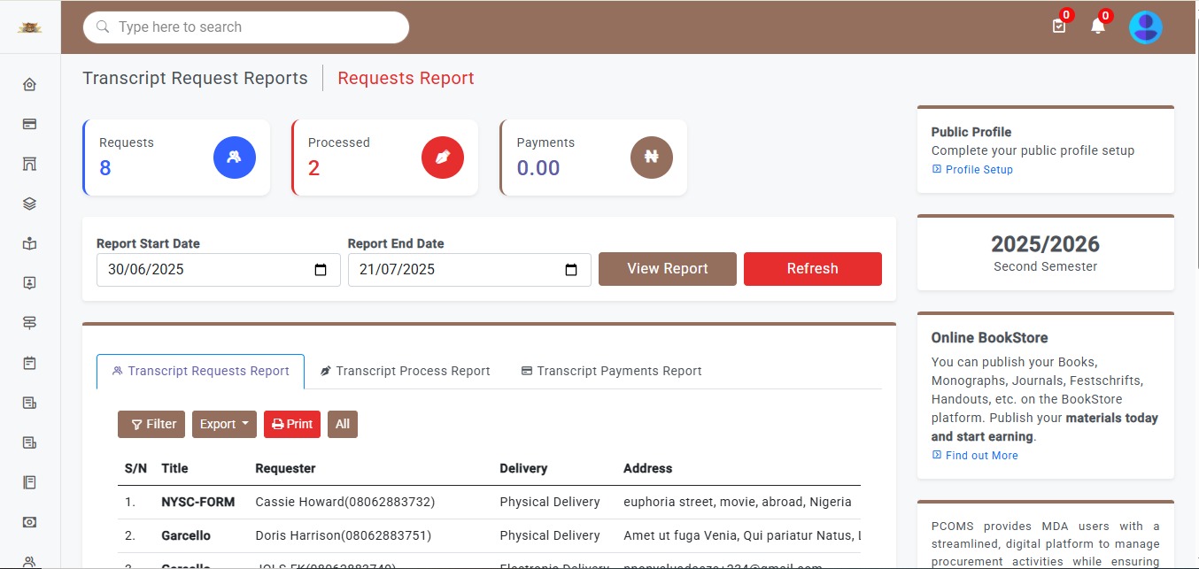
Task: Focus the 'Type here to search' field
Action: tap(257, 27)
